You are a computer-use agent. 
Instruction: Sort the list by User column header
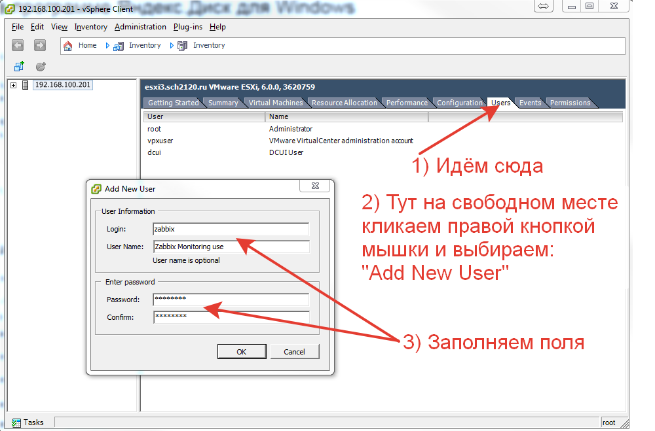204,116
